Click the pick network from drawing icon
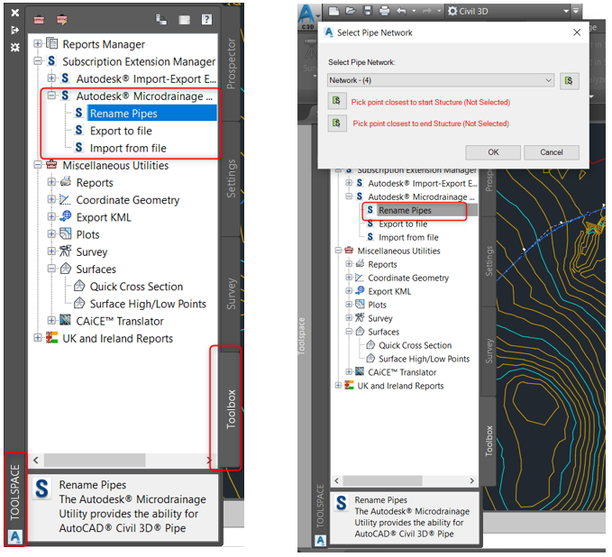Viewport: 612px width, 557px height. [x=569, y=81]
